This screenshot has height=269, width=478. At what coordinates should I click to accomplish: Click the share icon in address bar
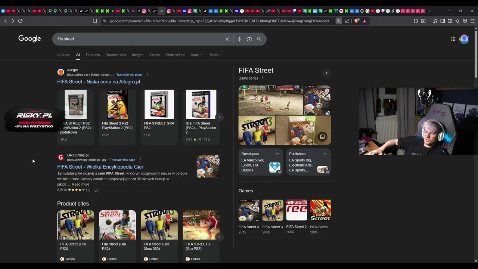pyautogui.click(x=347, y=21)
